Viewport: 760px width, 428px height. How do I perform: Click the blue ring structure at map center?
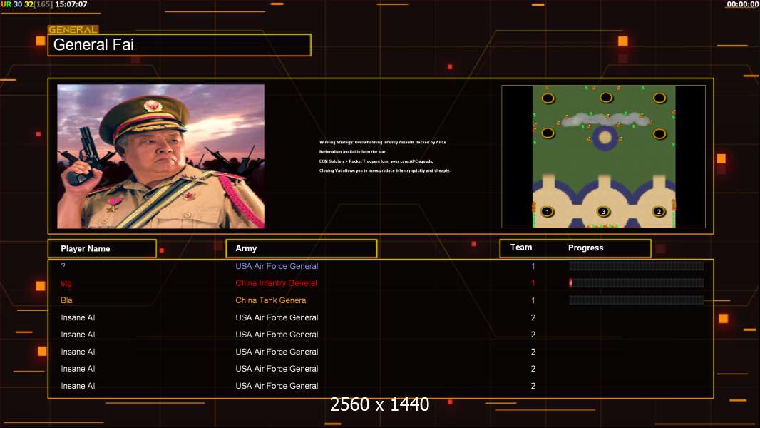[605, 138]
